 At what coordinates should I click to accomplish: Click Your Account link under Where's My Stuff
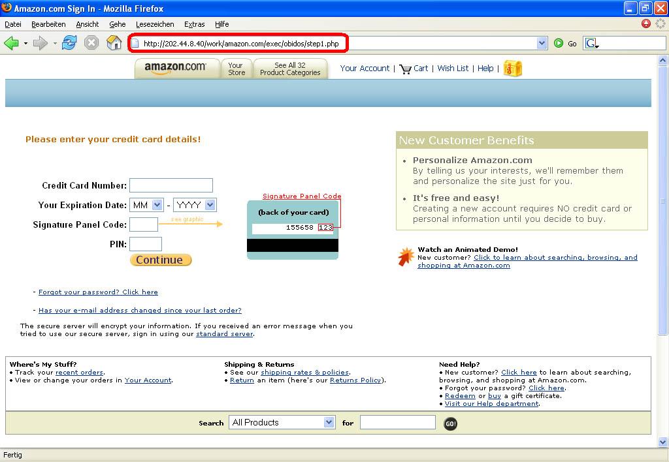148,380
